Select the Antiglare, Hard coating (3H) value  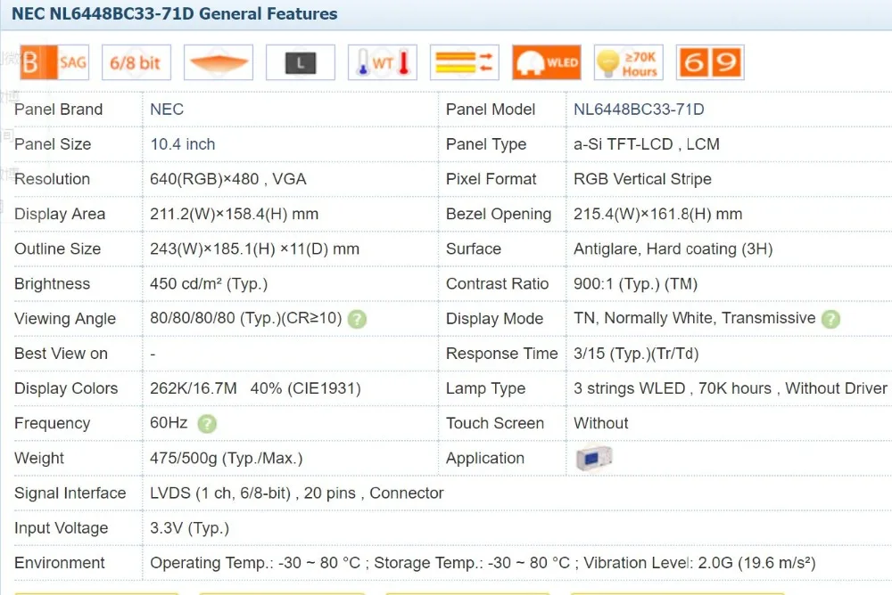coord(673,249)
